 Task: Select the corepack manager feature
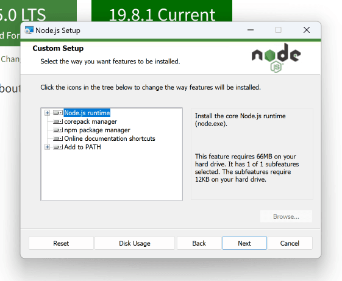click(x=90, y=121)
